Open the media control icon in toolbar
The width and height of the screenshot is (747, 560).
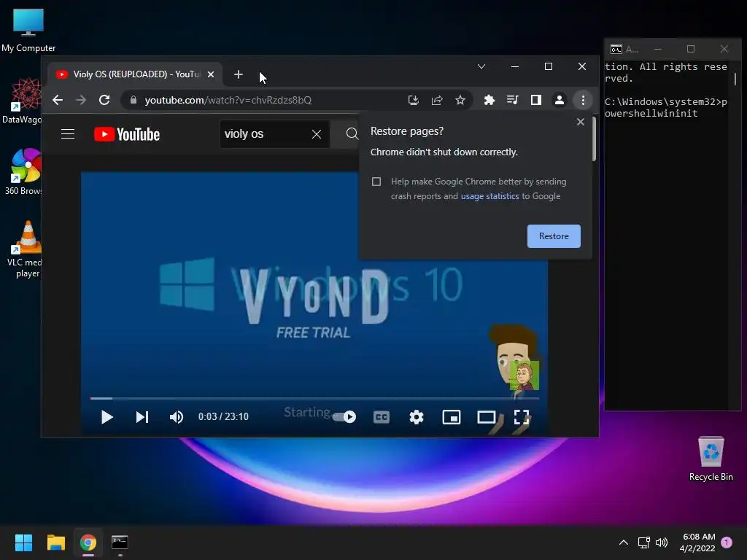[513, 100]
